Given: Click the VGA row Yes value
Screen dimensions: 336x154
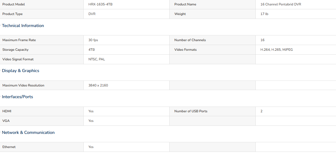Looking at the screenshot, I should tap(91, 121).
